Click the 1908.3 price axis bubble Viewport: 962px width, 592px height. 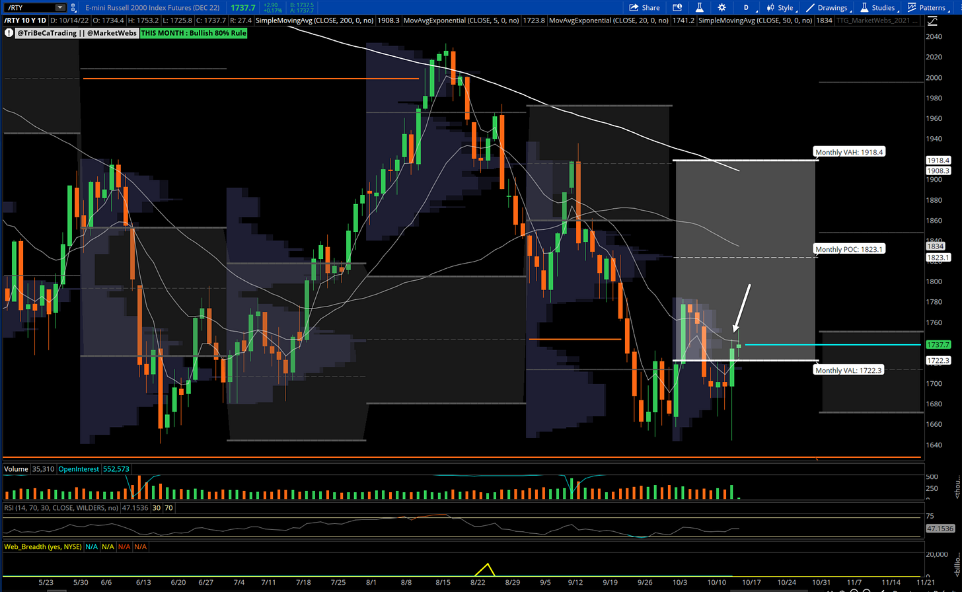(x=938, y=170)
